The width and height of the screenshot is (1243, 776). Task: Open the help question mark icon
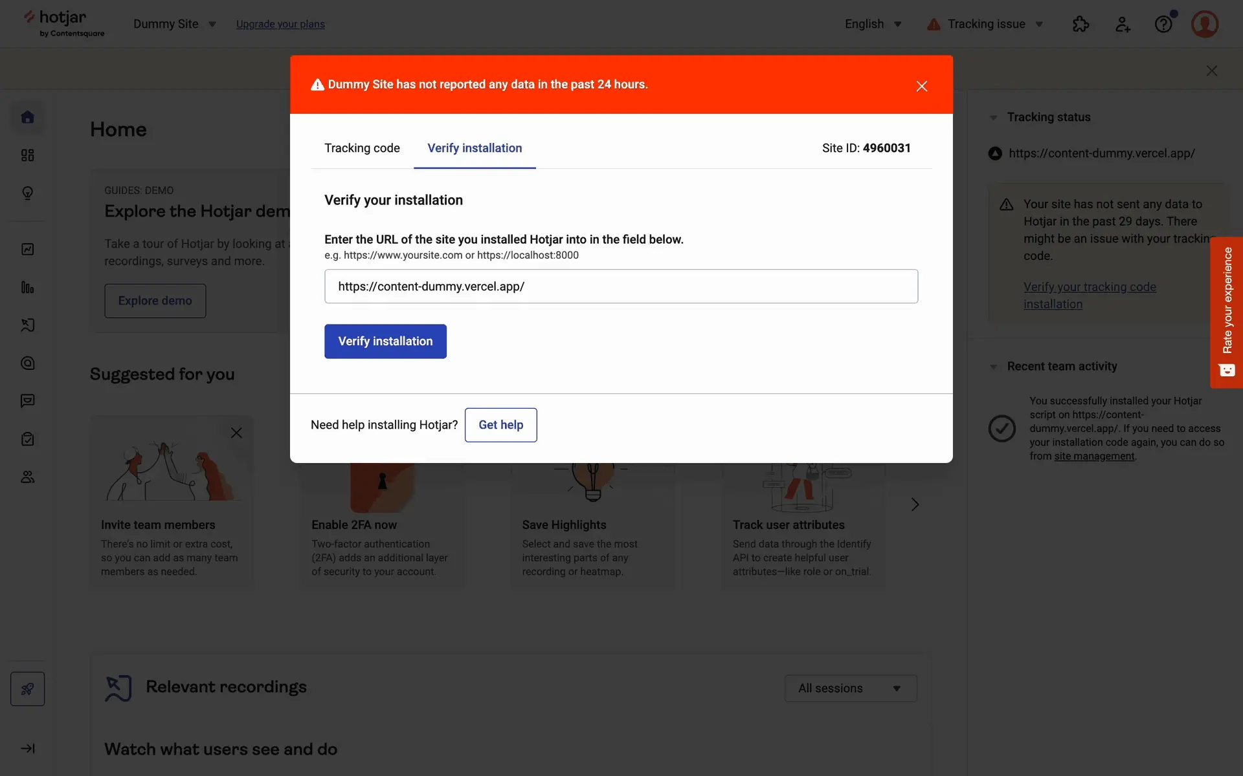(1163, 24)
